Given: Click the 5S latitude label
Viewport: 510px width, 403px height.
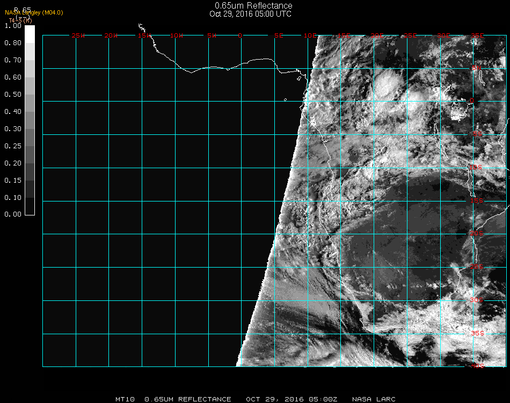Looking at the screenshot, I should click(477, 134).
